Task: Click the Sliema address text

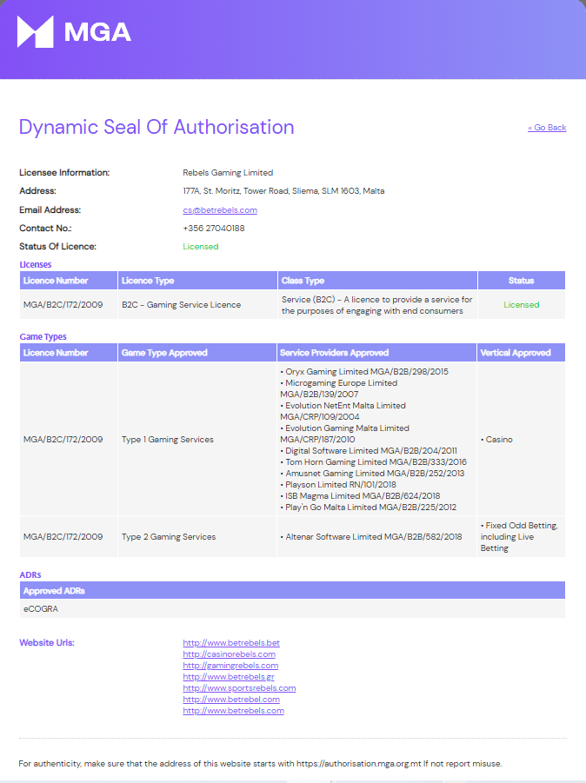Action: tap(283, 191)
